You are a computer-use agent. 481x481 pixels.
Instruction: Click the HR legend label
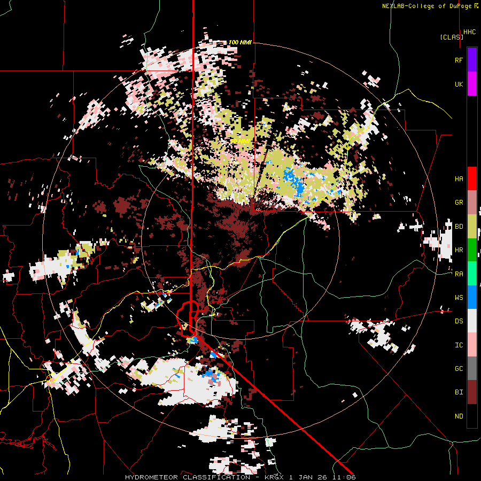pos(459,250)
